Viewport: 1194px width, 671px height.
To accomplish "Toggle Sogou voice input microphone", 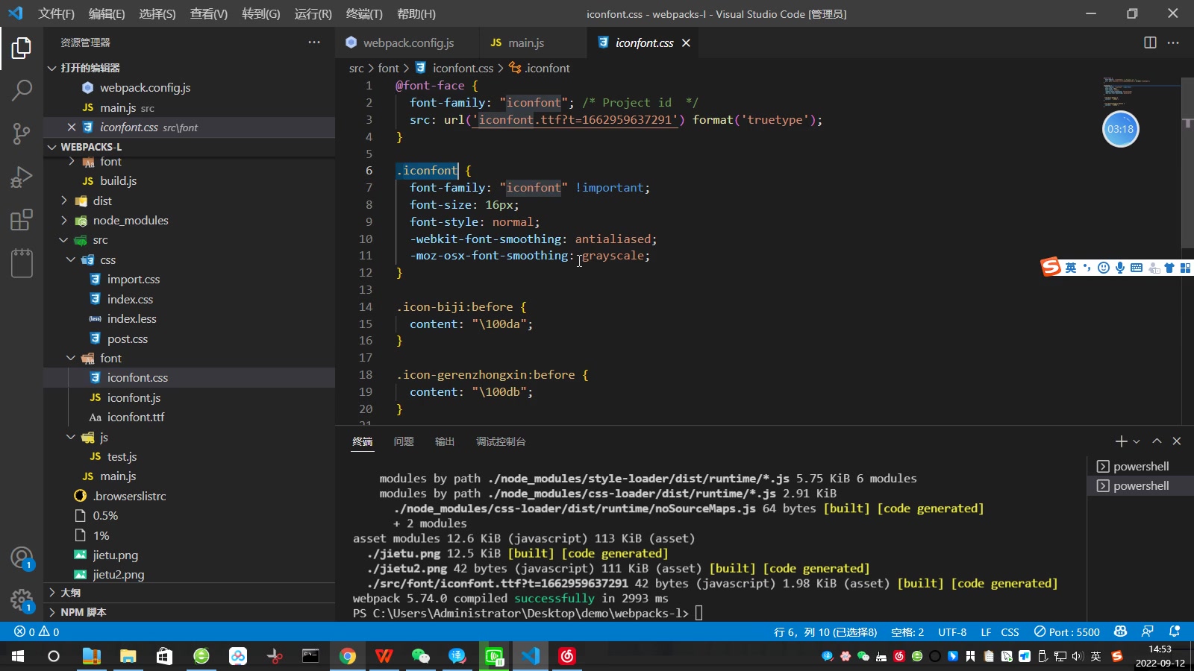I will click(x=1120, y=268).
